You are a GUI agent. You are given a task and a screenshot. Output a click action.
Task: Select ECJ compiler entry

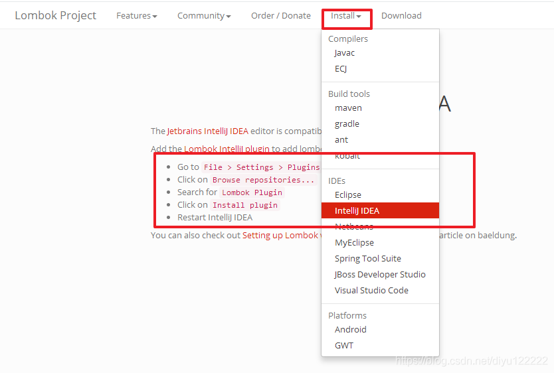pos(380,69)
